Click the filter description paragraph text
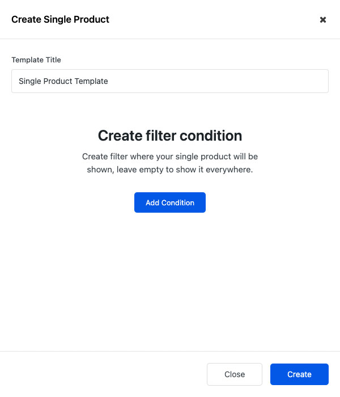340x397 pixels. (170, 163)
